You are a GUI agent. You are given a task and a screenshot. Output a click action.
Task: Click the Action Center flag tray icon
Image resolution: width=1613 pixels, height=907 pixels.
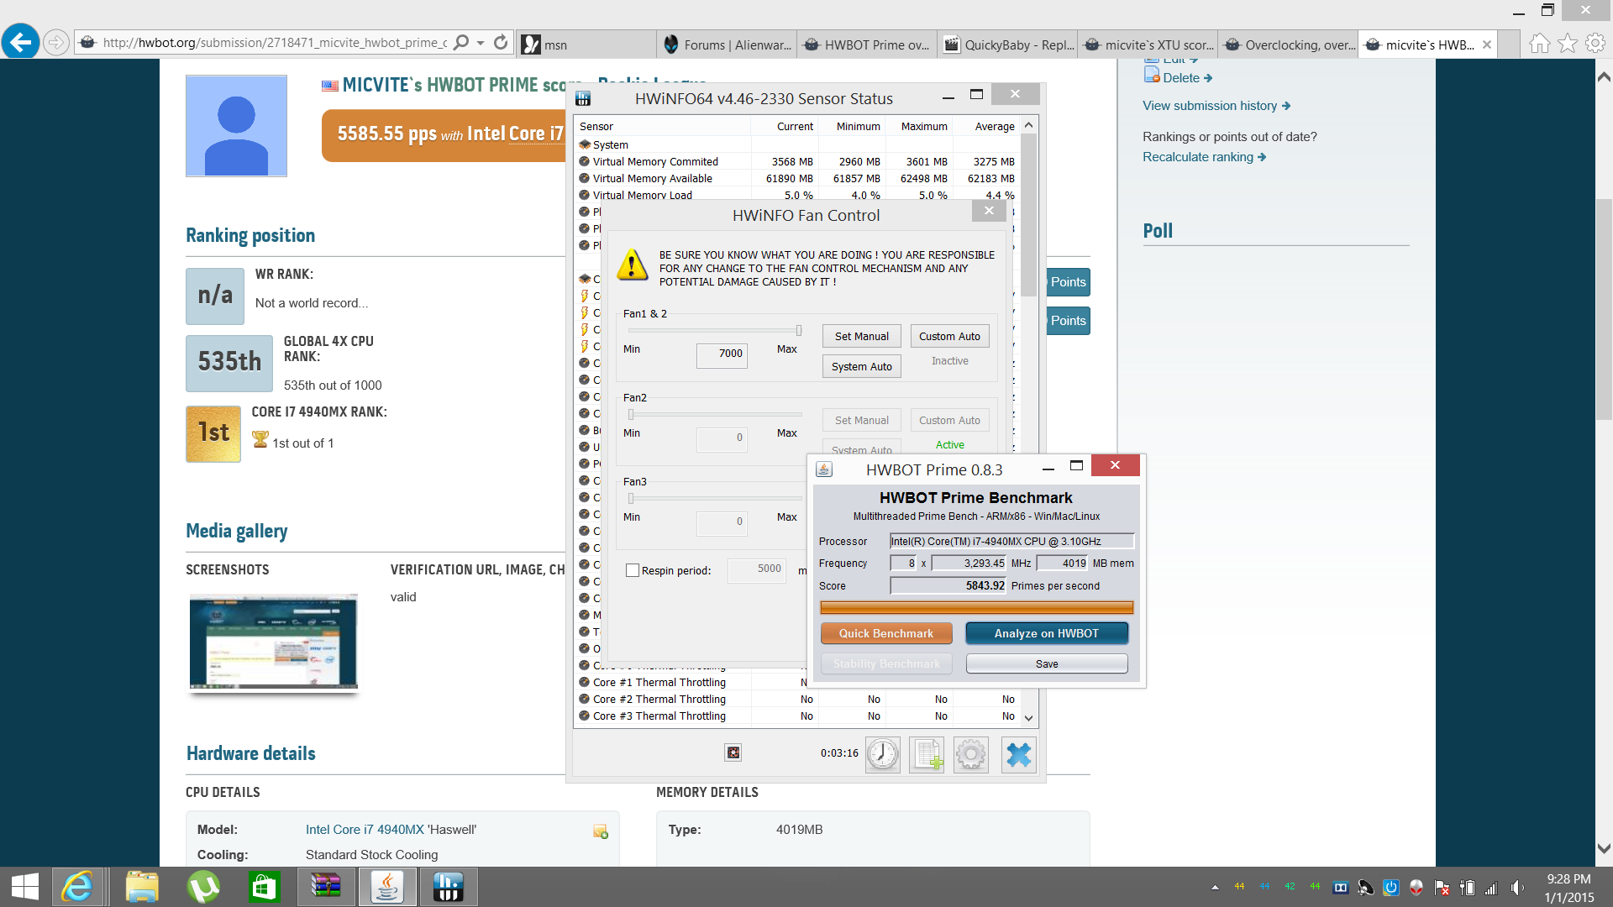coord(1442,888)
